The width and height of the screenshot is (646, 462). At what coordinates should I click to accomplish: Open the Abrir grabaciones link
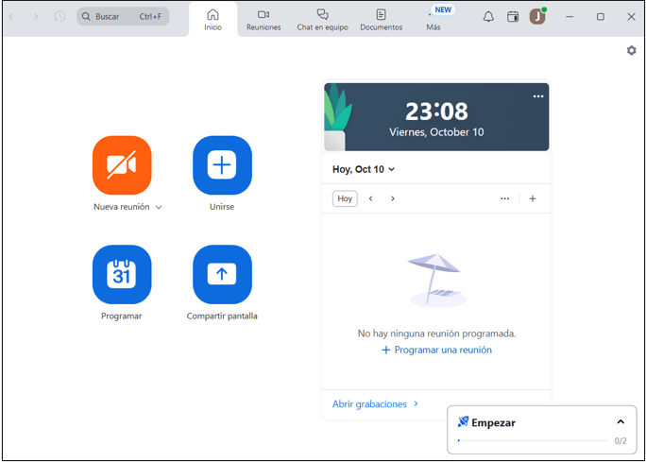(x=374, y=404)
